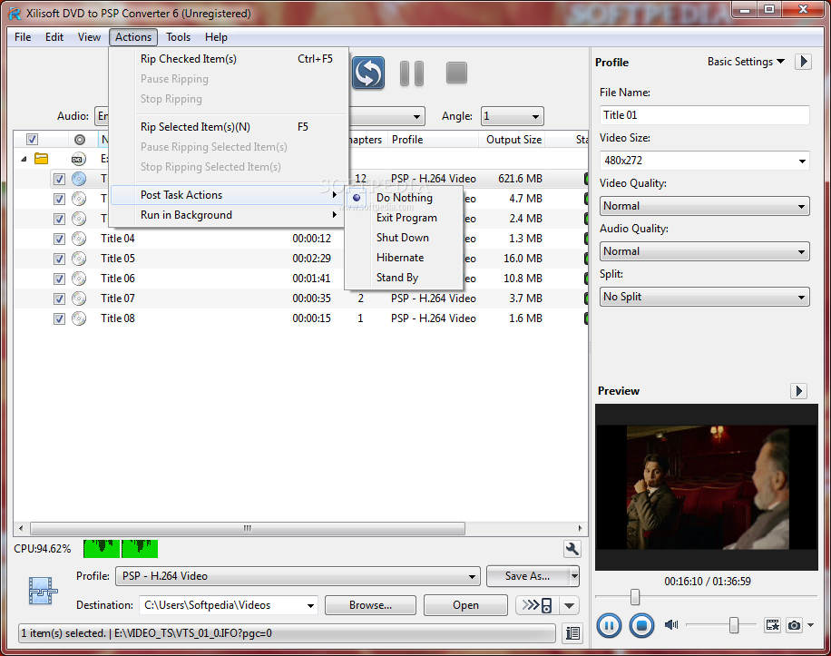The height and width of the screenshot is (656, 831).
Task: Open the Destination path dropdown
Action: point(310,606)
